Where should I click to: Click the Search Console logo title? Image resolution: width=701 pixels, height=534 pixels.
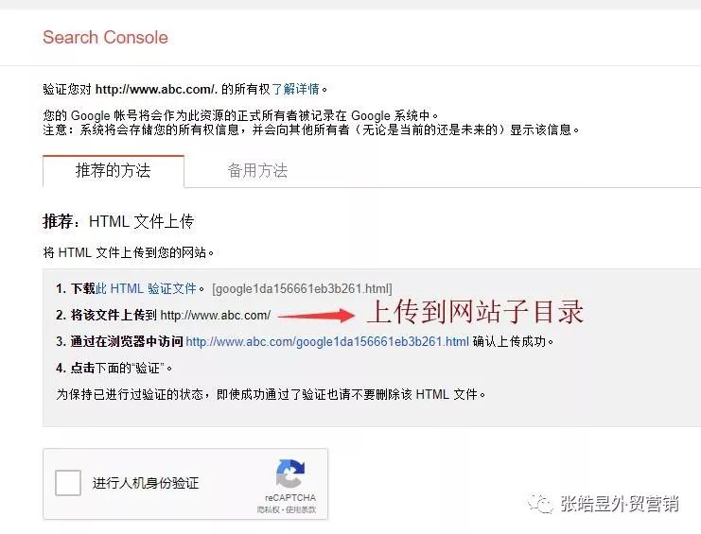pos(106,37)
